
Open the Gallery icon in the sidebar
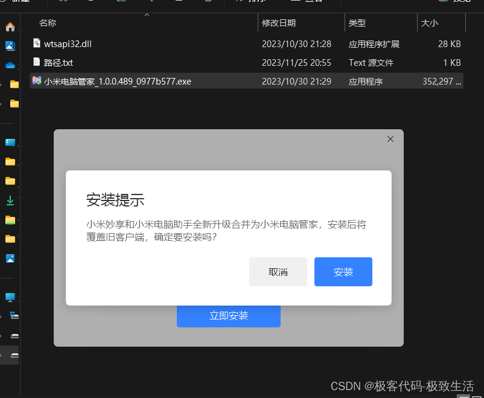tap(10, 46)
